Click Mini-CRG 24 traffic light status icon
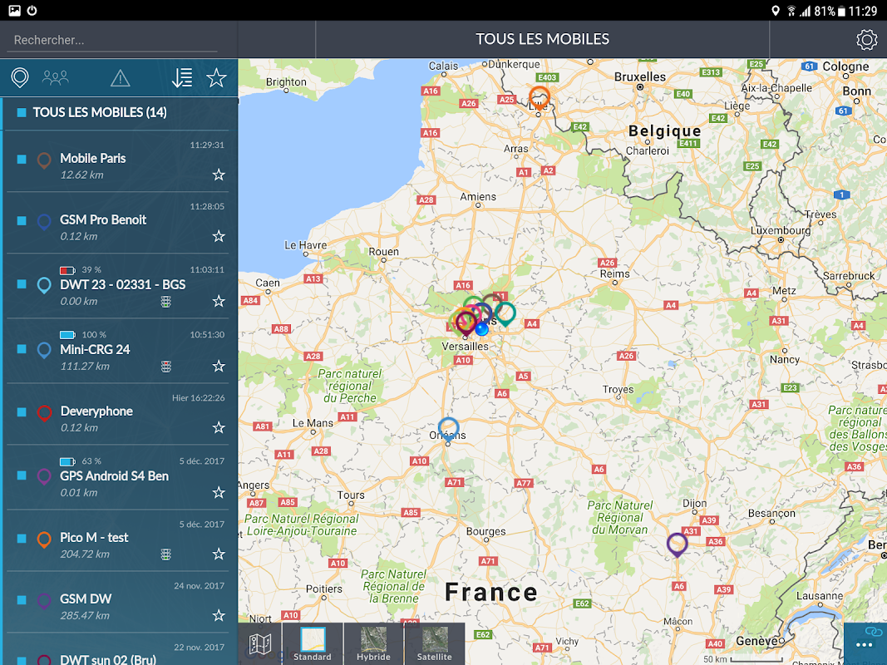 point(165,367)
